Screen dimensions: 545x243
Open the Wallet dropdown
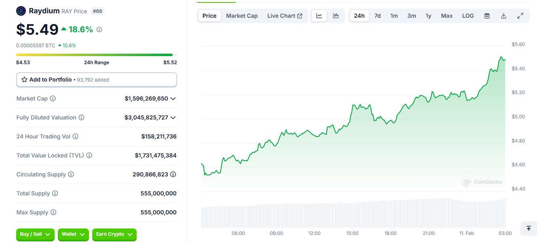click(x=73, y=235)
